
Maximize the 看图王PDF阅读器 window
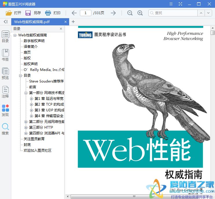pos(199,4)
